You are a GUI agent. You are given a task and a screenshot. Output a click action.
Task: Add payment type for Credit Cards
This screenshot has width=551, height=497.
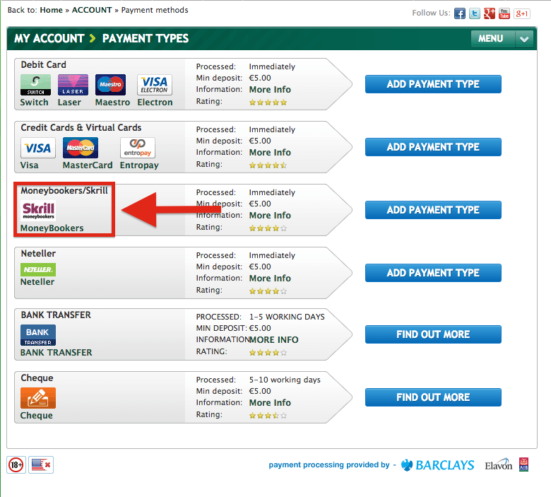[x=433, y=147]
